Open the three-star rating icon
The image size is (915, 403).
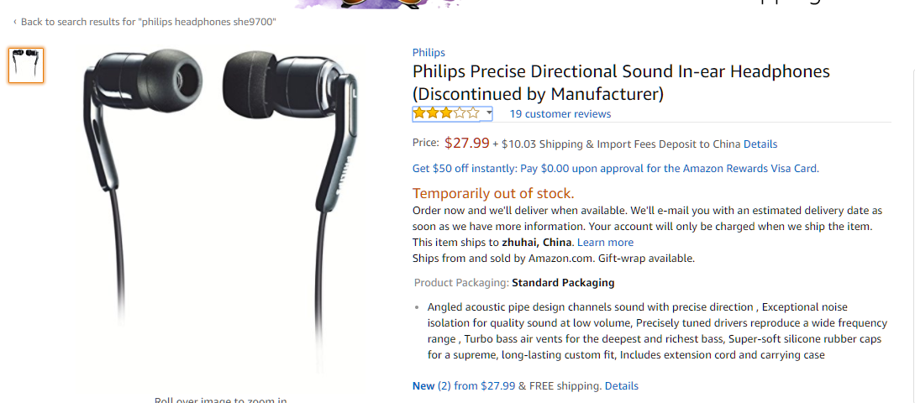[x=446, y=113]
